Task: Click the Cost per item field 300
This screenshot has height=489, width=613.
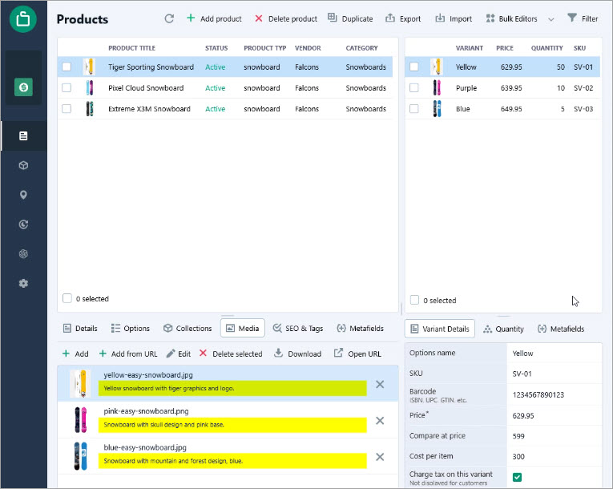Action: [554, 456]
